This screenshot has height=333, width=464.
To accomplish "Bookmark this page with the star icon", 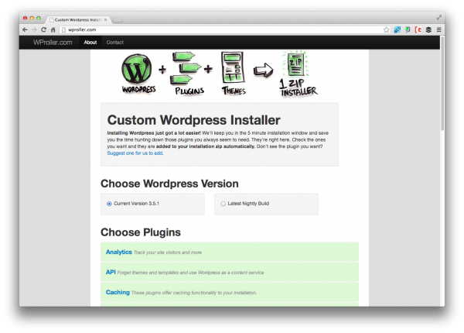I will coord(386,29).
